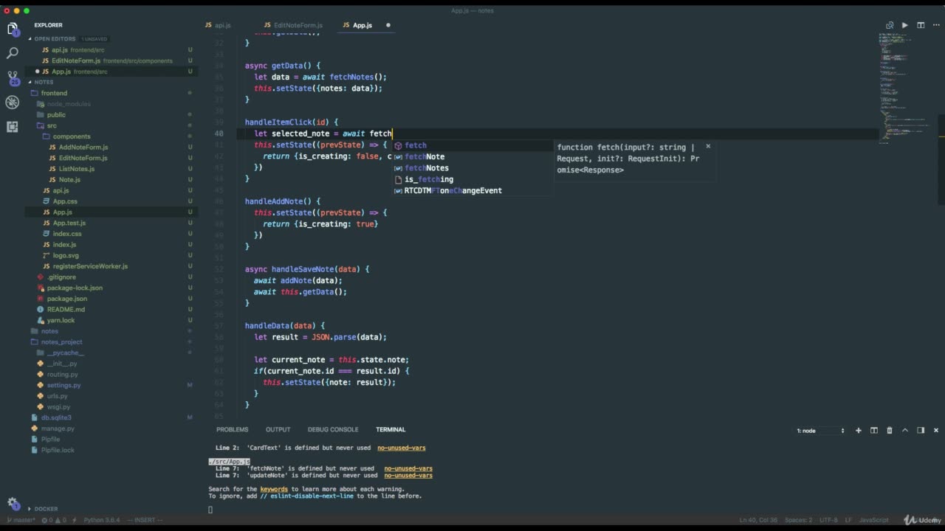Kill the terminal with trash icon
This screenshot has height=531, width=945.
click(x=890, y=430)
